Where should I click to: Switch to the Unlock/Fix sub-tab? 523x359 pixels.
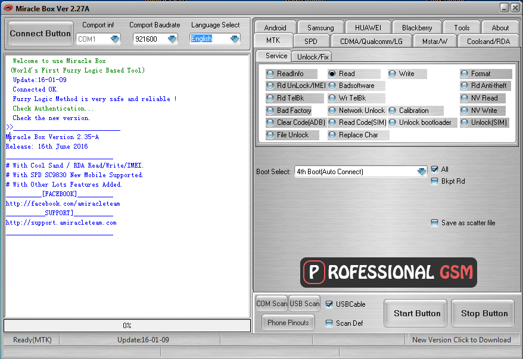313,57
